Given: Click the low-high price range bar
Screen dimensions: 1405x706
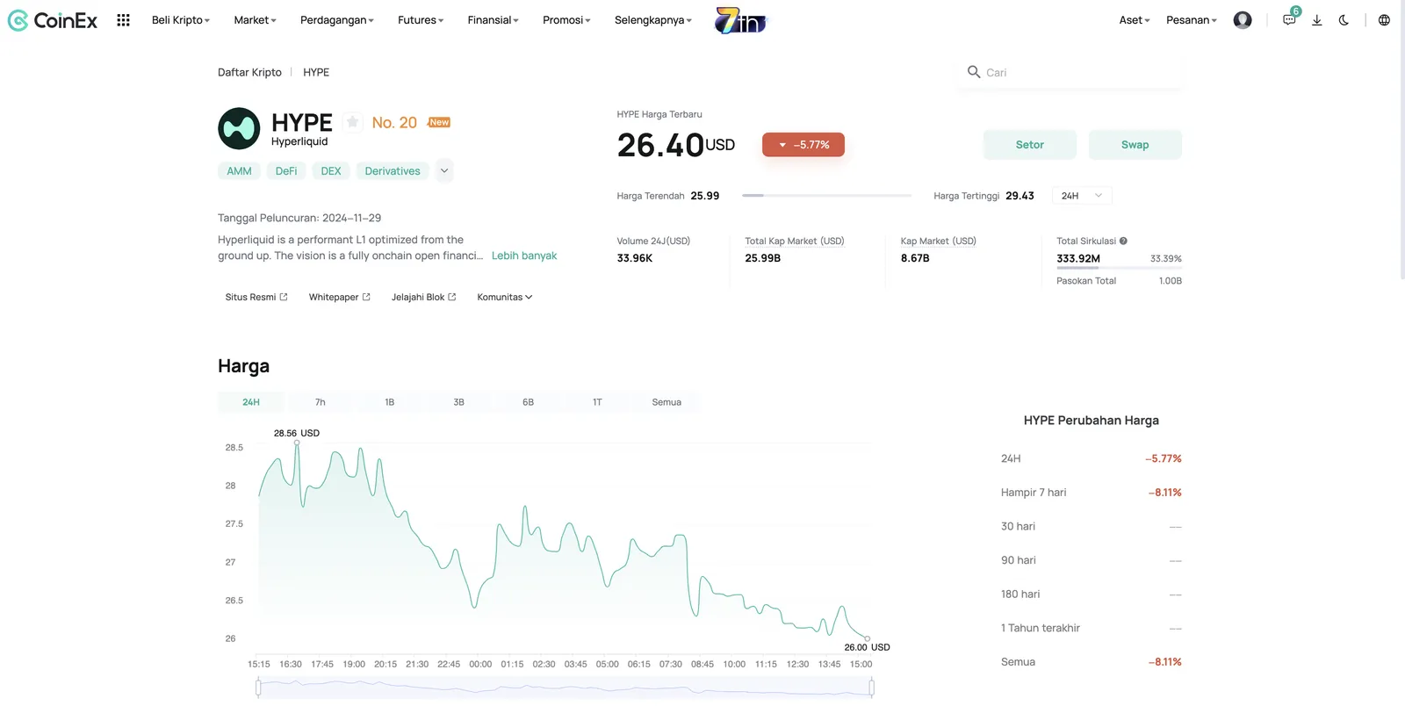Looking at the screenshot, I should click(x=827, y=196).
